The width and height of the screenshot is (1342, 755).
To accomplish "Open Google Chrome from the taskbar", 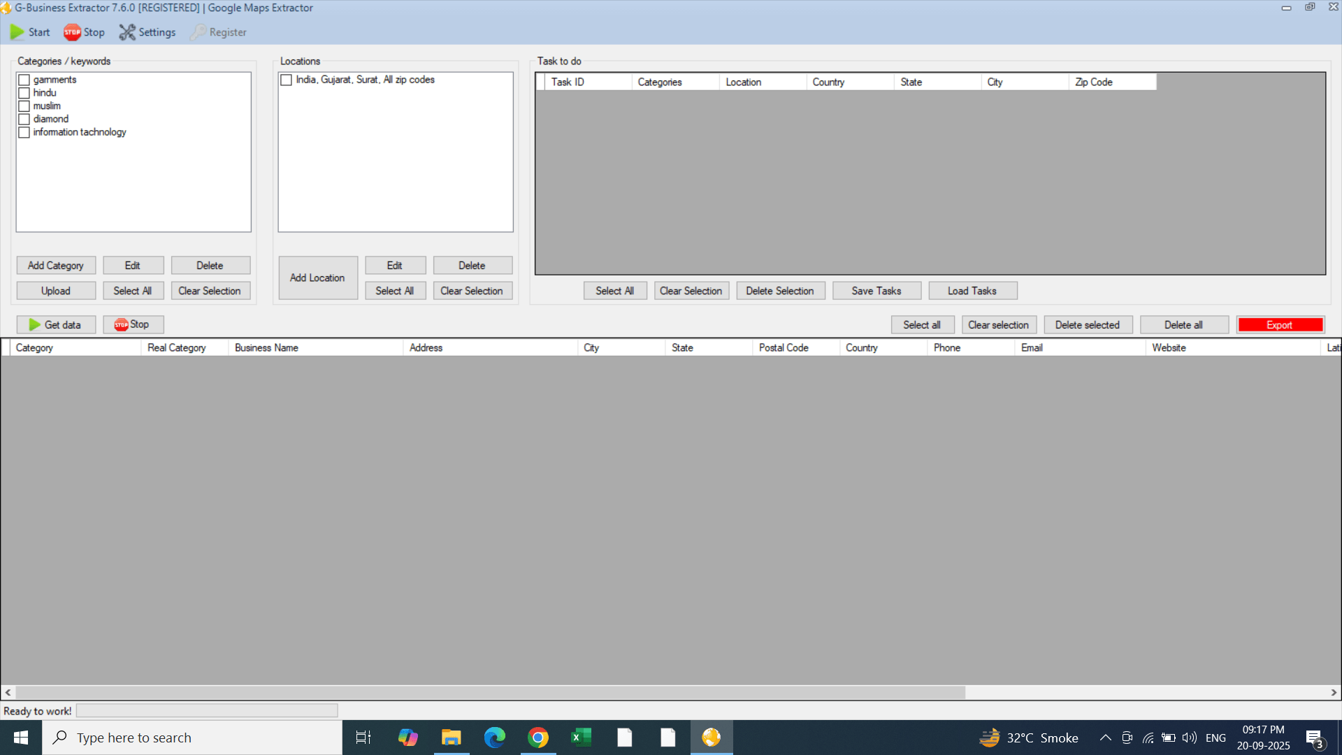I will coord(537,738).
